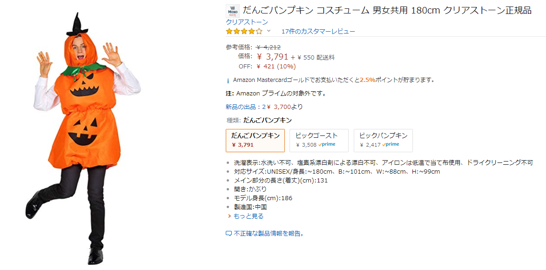Click the Mono Rate icon beside the title
Viewport: 546px width, 270px height.
point(232,11)
